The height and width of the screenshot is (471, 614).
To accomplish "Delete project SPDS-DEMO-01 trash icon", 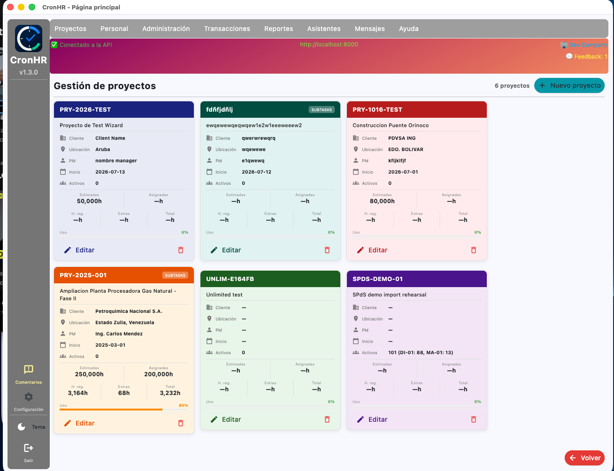I will 474,419.
